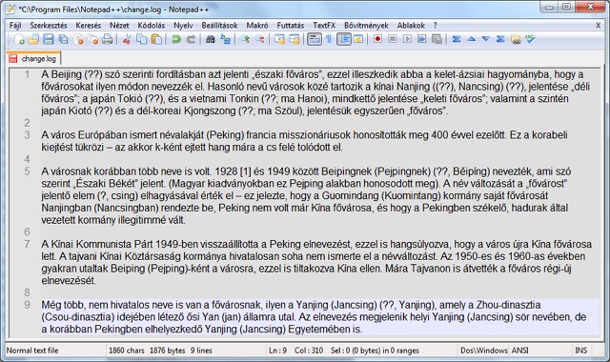Open the Keresés menu
This screenshot has width=610, height=362.
(x=89, y=26)
